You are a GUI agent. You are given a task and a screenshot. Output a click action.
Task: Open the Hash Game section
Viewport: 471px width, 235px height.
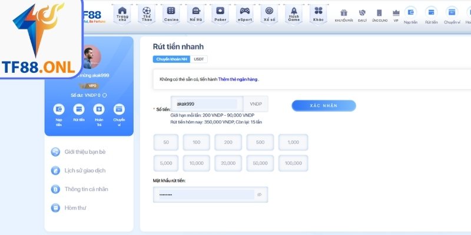coord(294,15)
